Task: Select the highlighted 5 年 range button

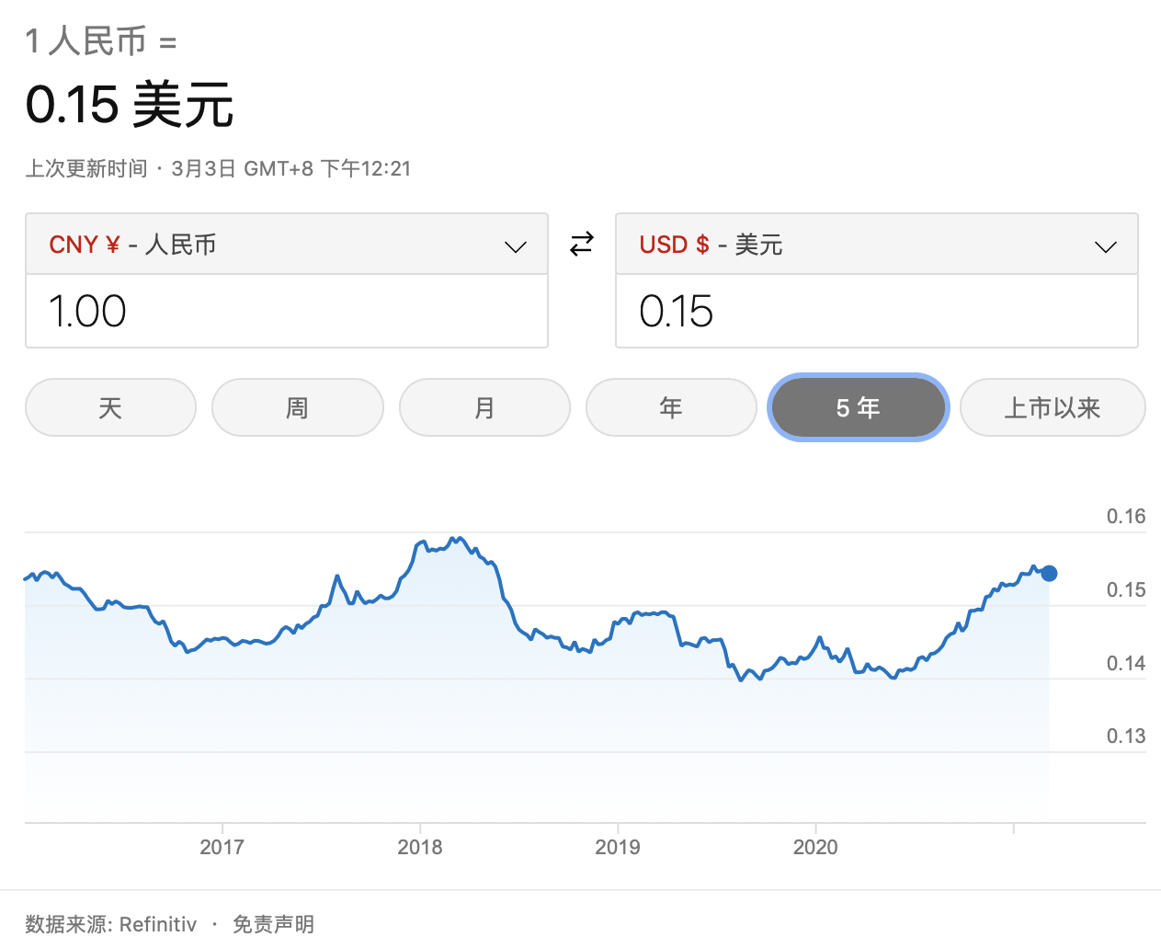Action: pos(858,407)
